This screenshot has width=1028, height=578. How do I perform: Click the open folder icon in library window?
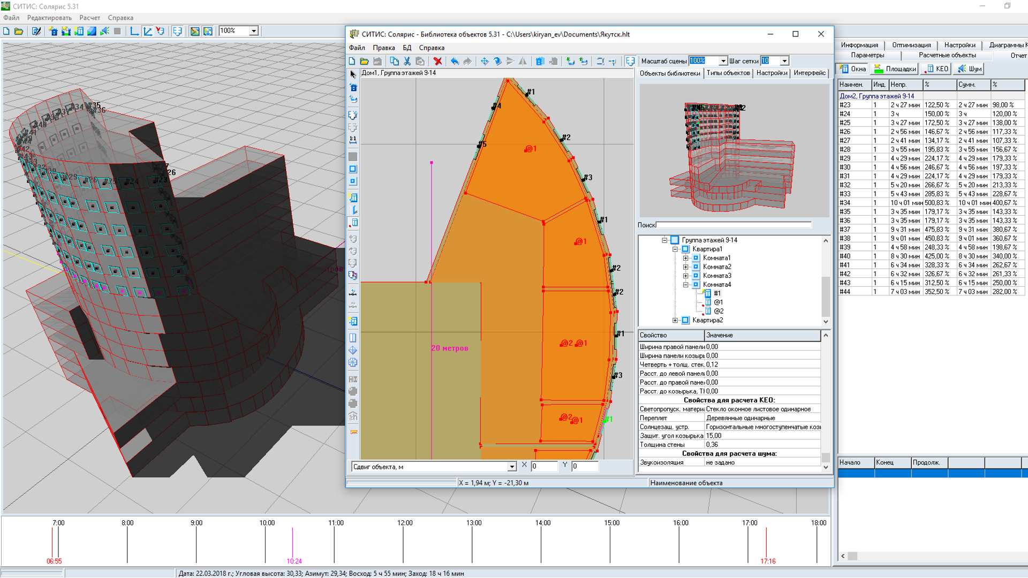[x=364, y=61]
